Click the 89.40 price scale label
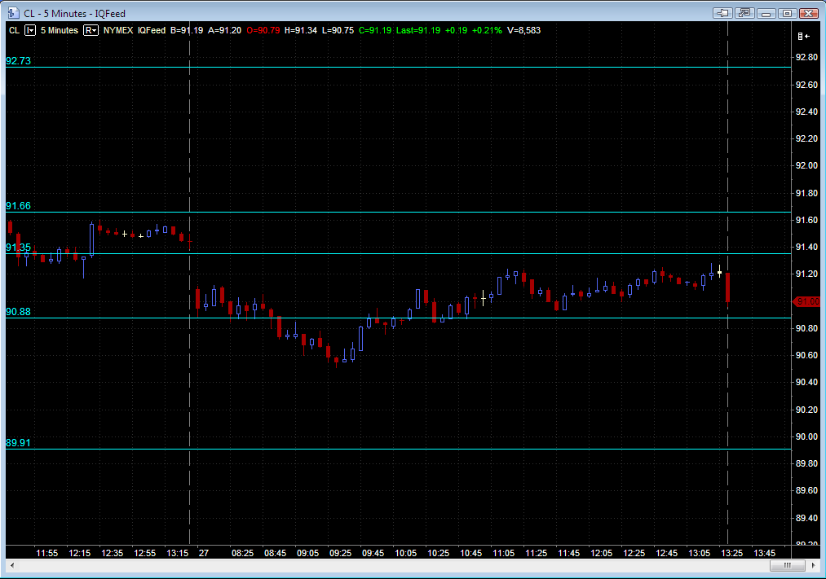The width and height of the screenshot is (826, 579). coord(807,518)
